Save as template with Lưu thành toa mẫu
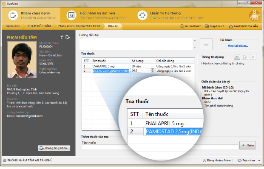Screen dimensions: 264x169 click(244, 26)
